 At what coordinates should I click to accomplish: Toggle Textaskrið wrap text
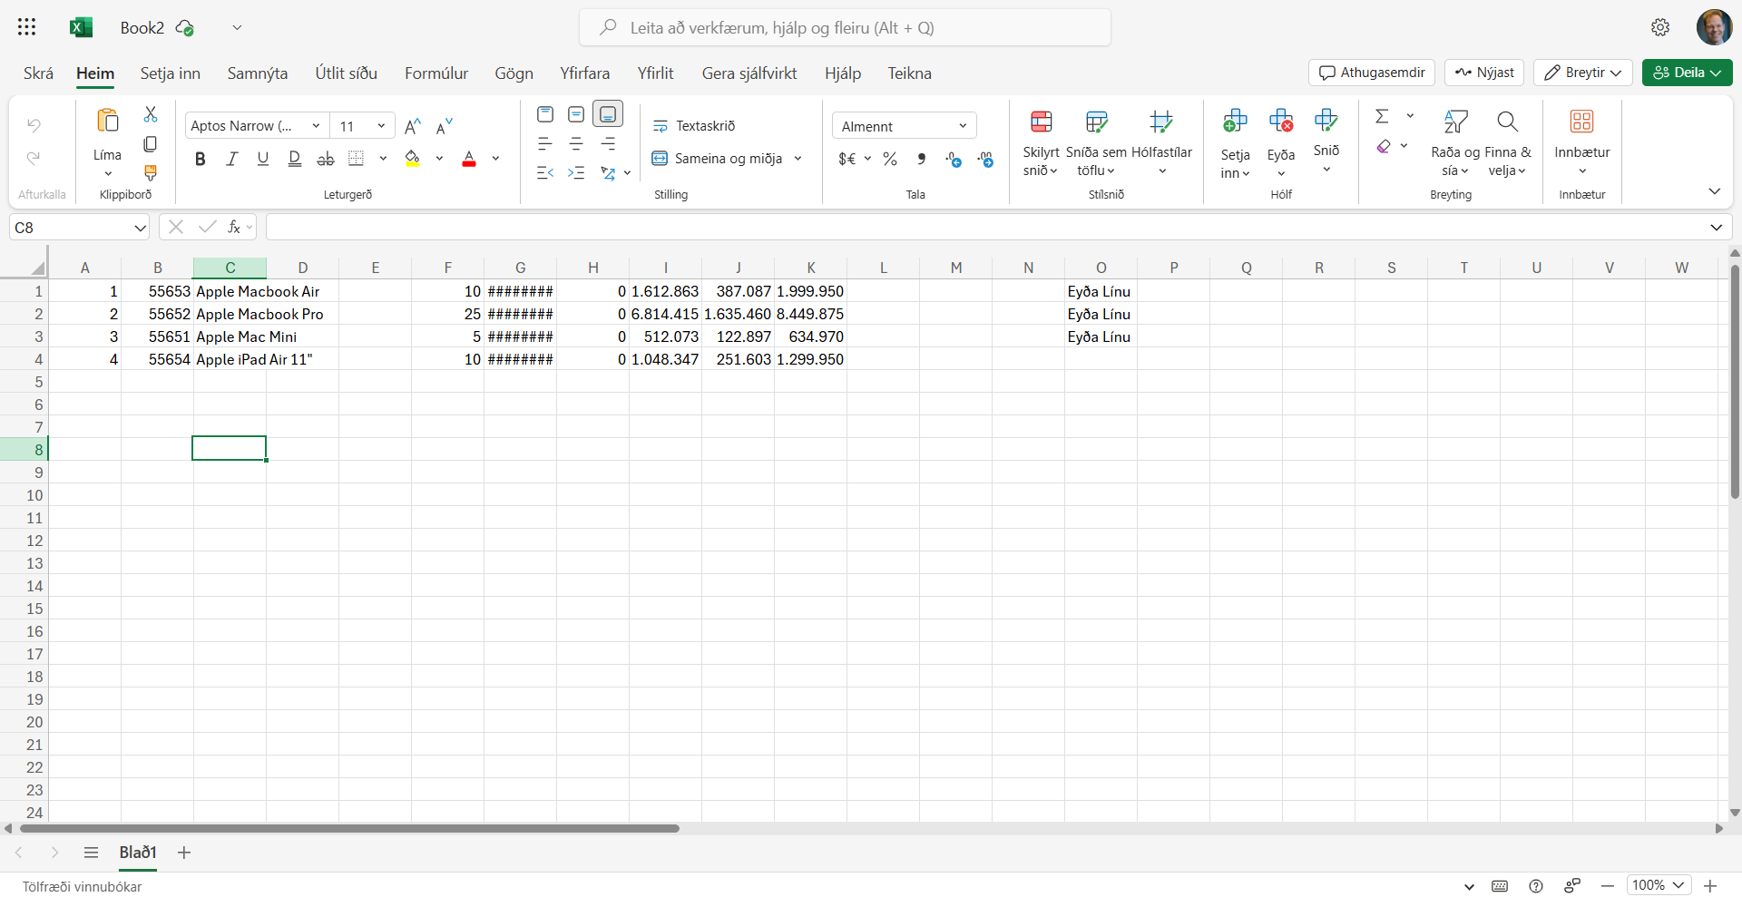(x=694, y=126)
